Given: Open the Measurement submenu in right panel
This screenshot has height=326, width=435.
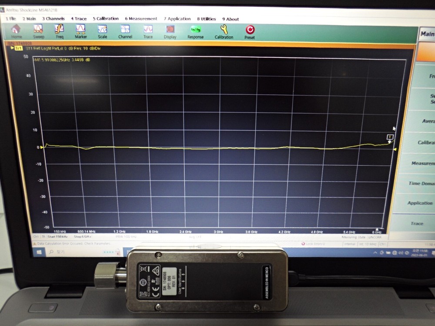Looking at the screenshot, I should pyautogui.click(x=426, y=163).
